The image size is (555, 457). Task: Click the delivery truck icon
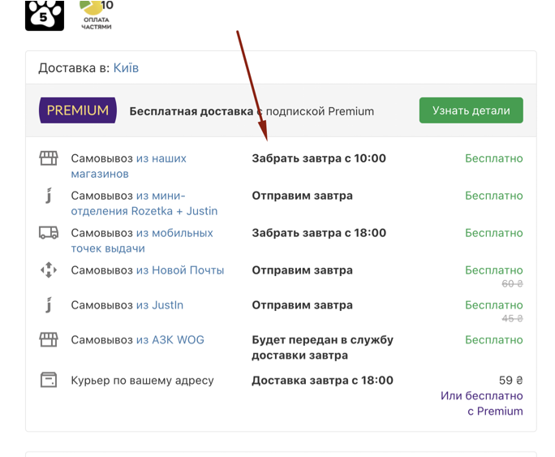49,233
